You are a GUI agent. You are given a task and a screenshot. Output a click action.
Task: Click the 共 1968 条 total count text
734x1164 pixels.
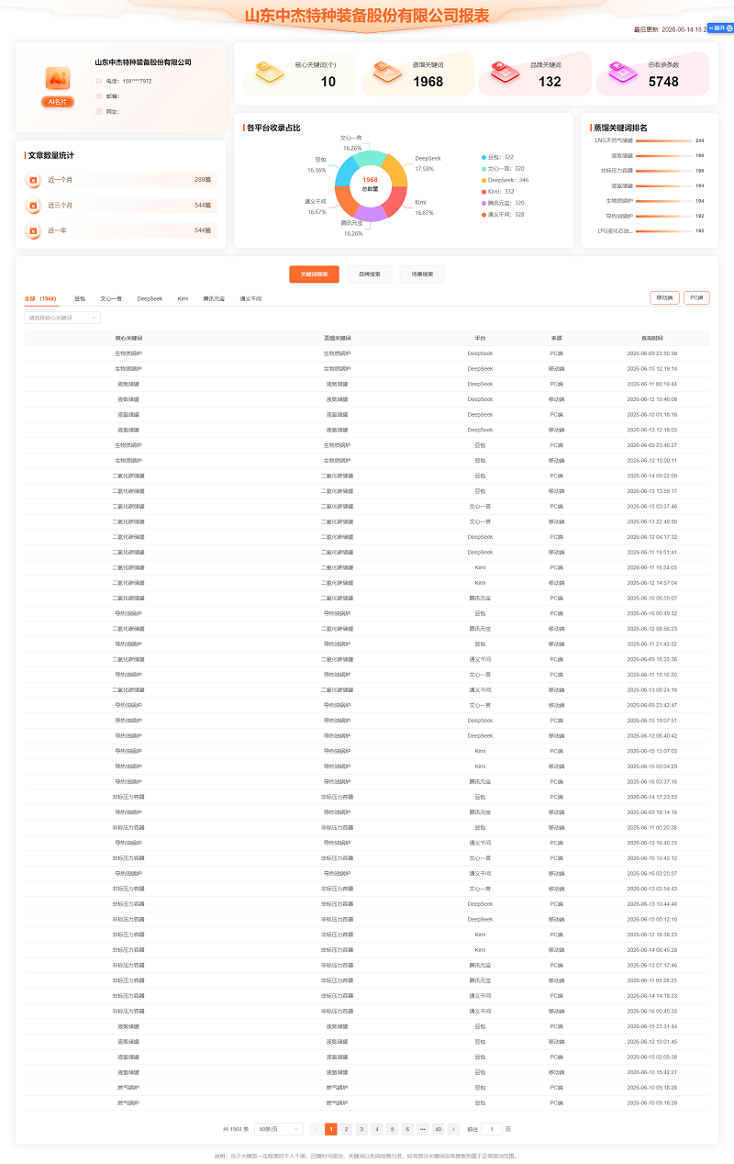pos(236,1129)
